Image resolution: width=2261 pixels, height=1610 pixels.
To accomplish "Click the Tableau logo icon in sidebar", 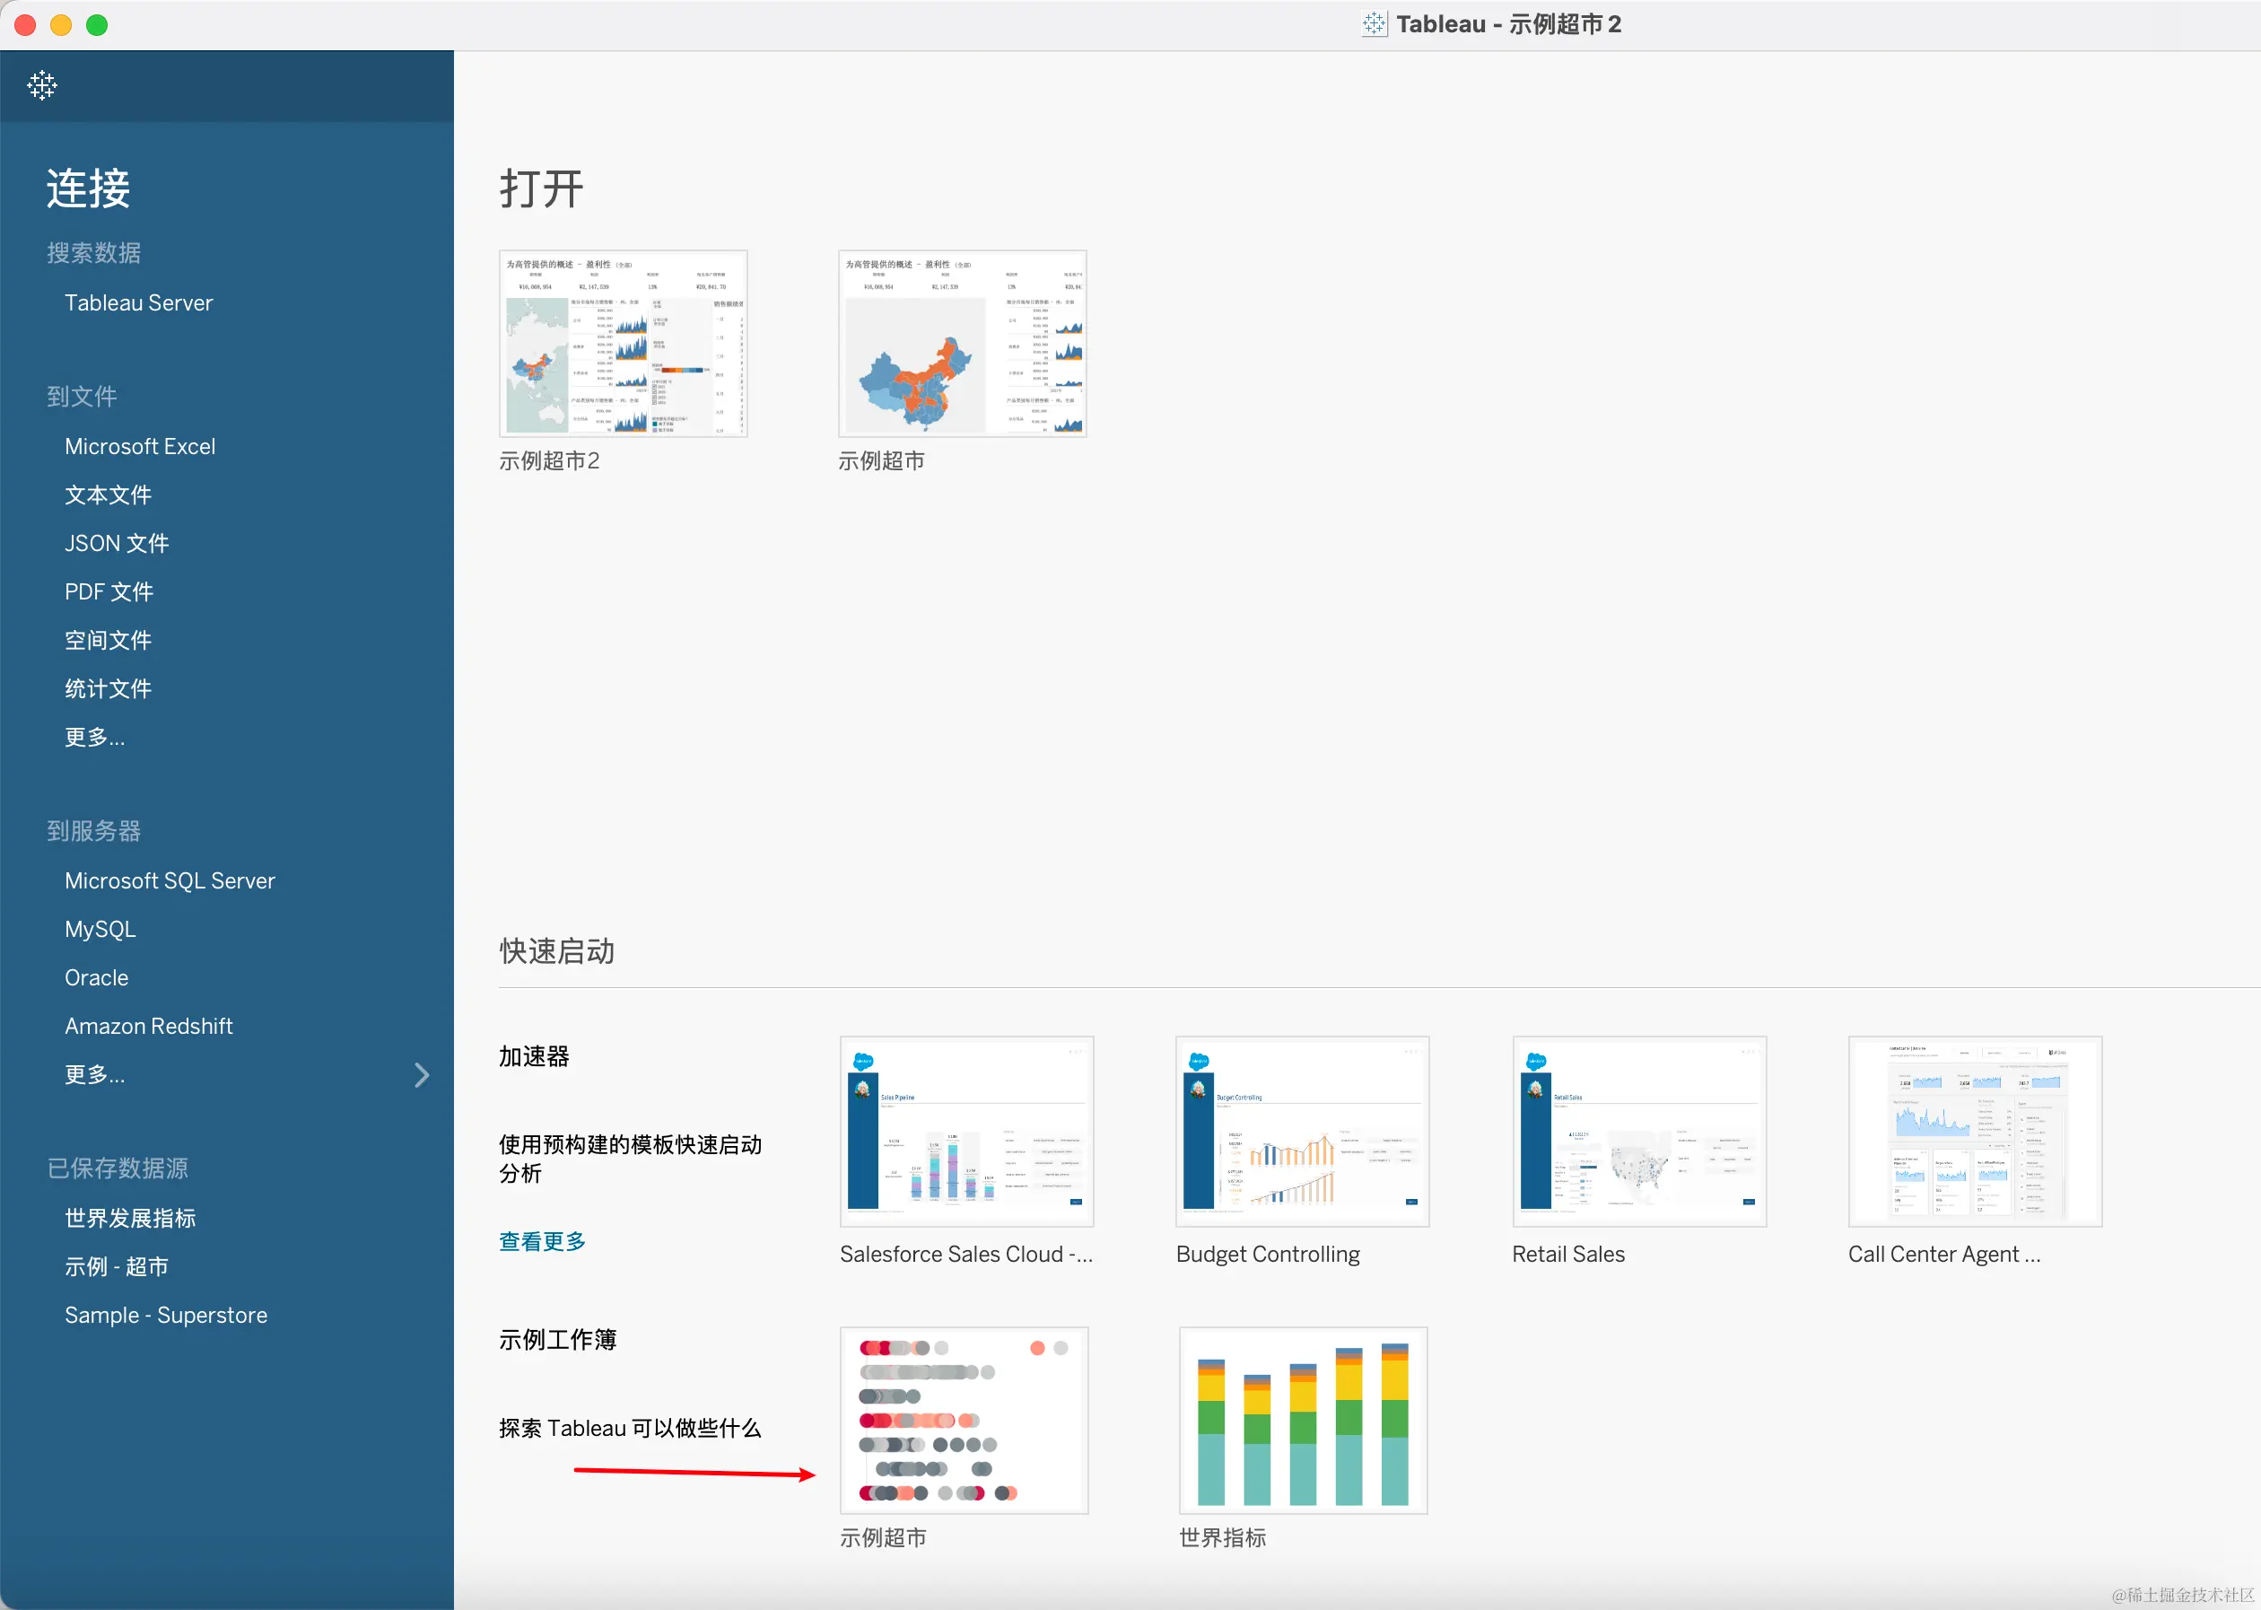I will [x=41, y=85].
